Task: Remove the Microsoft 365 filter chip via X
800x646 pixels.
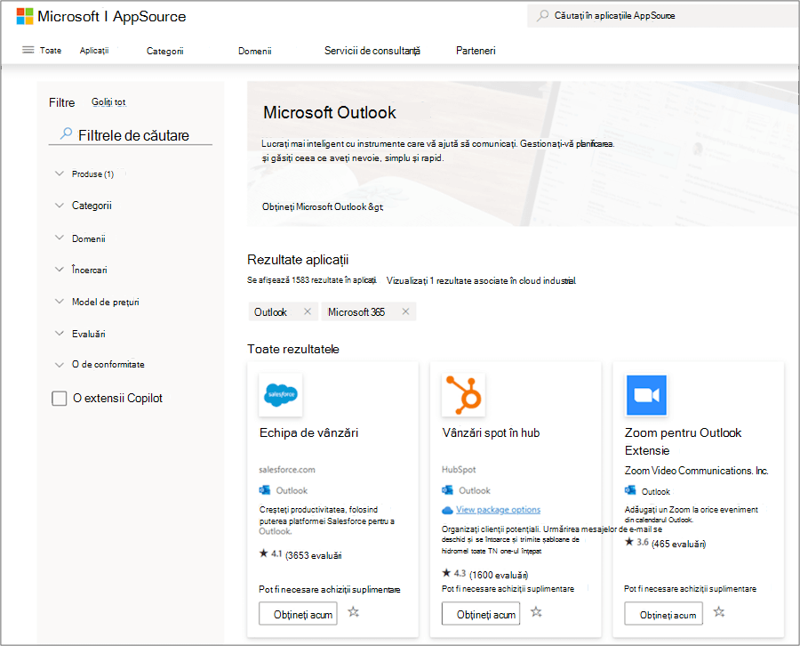Action: click(405, 311)
